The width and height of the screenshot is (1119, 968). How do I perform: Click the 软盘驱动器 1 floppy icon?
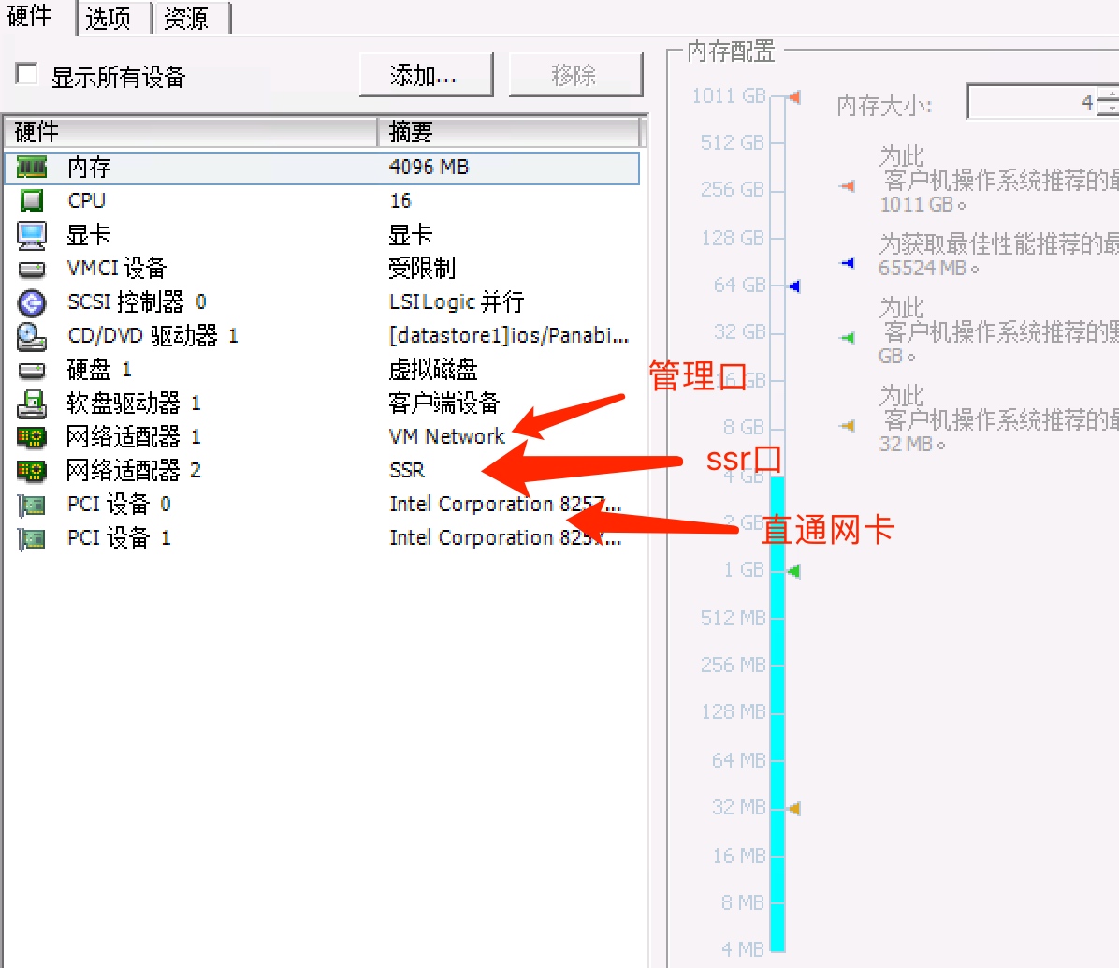[x=32, y=404]
